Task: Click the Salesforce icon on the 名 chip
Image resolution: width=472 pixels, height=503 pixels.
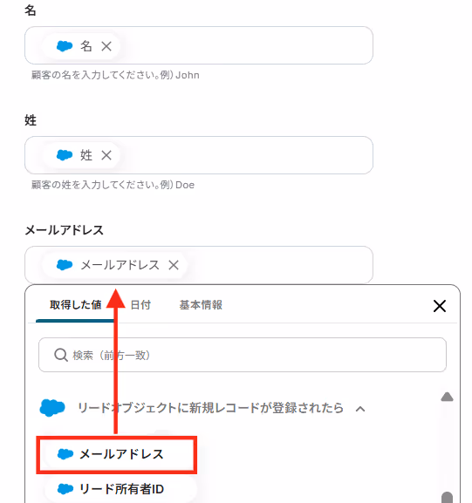Action: click(65, 46)
